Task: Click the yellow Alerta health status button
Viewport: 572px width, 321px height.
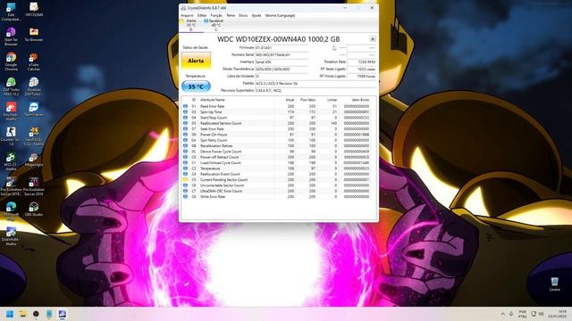Action: click(x=196, y=61)
